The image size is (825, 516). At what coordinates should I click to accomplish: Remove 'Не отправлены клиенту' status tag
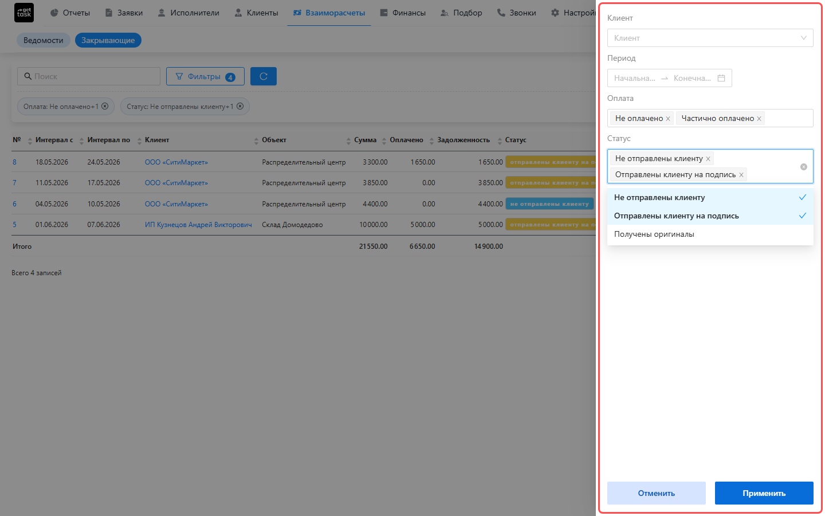[x=708, y=159]
